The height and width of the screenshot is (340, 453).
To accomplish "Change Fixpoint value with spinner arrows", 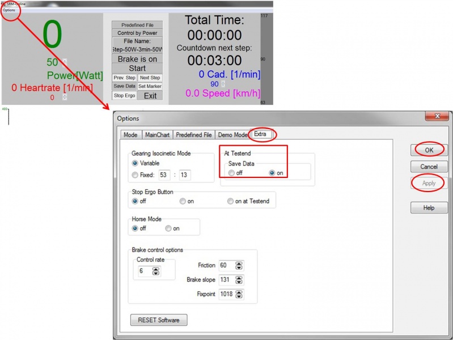I will pyautogui.click(x=239, y=294).
